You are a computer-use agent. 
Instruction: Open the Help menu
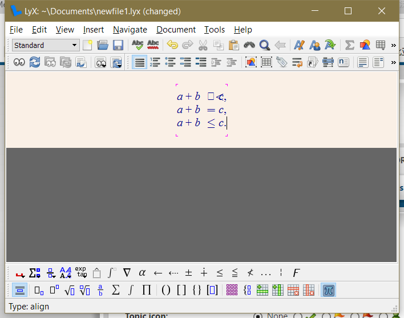coord(243,30)
